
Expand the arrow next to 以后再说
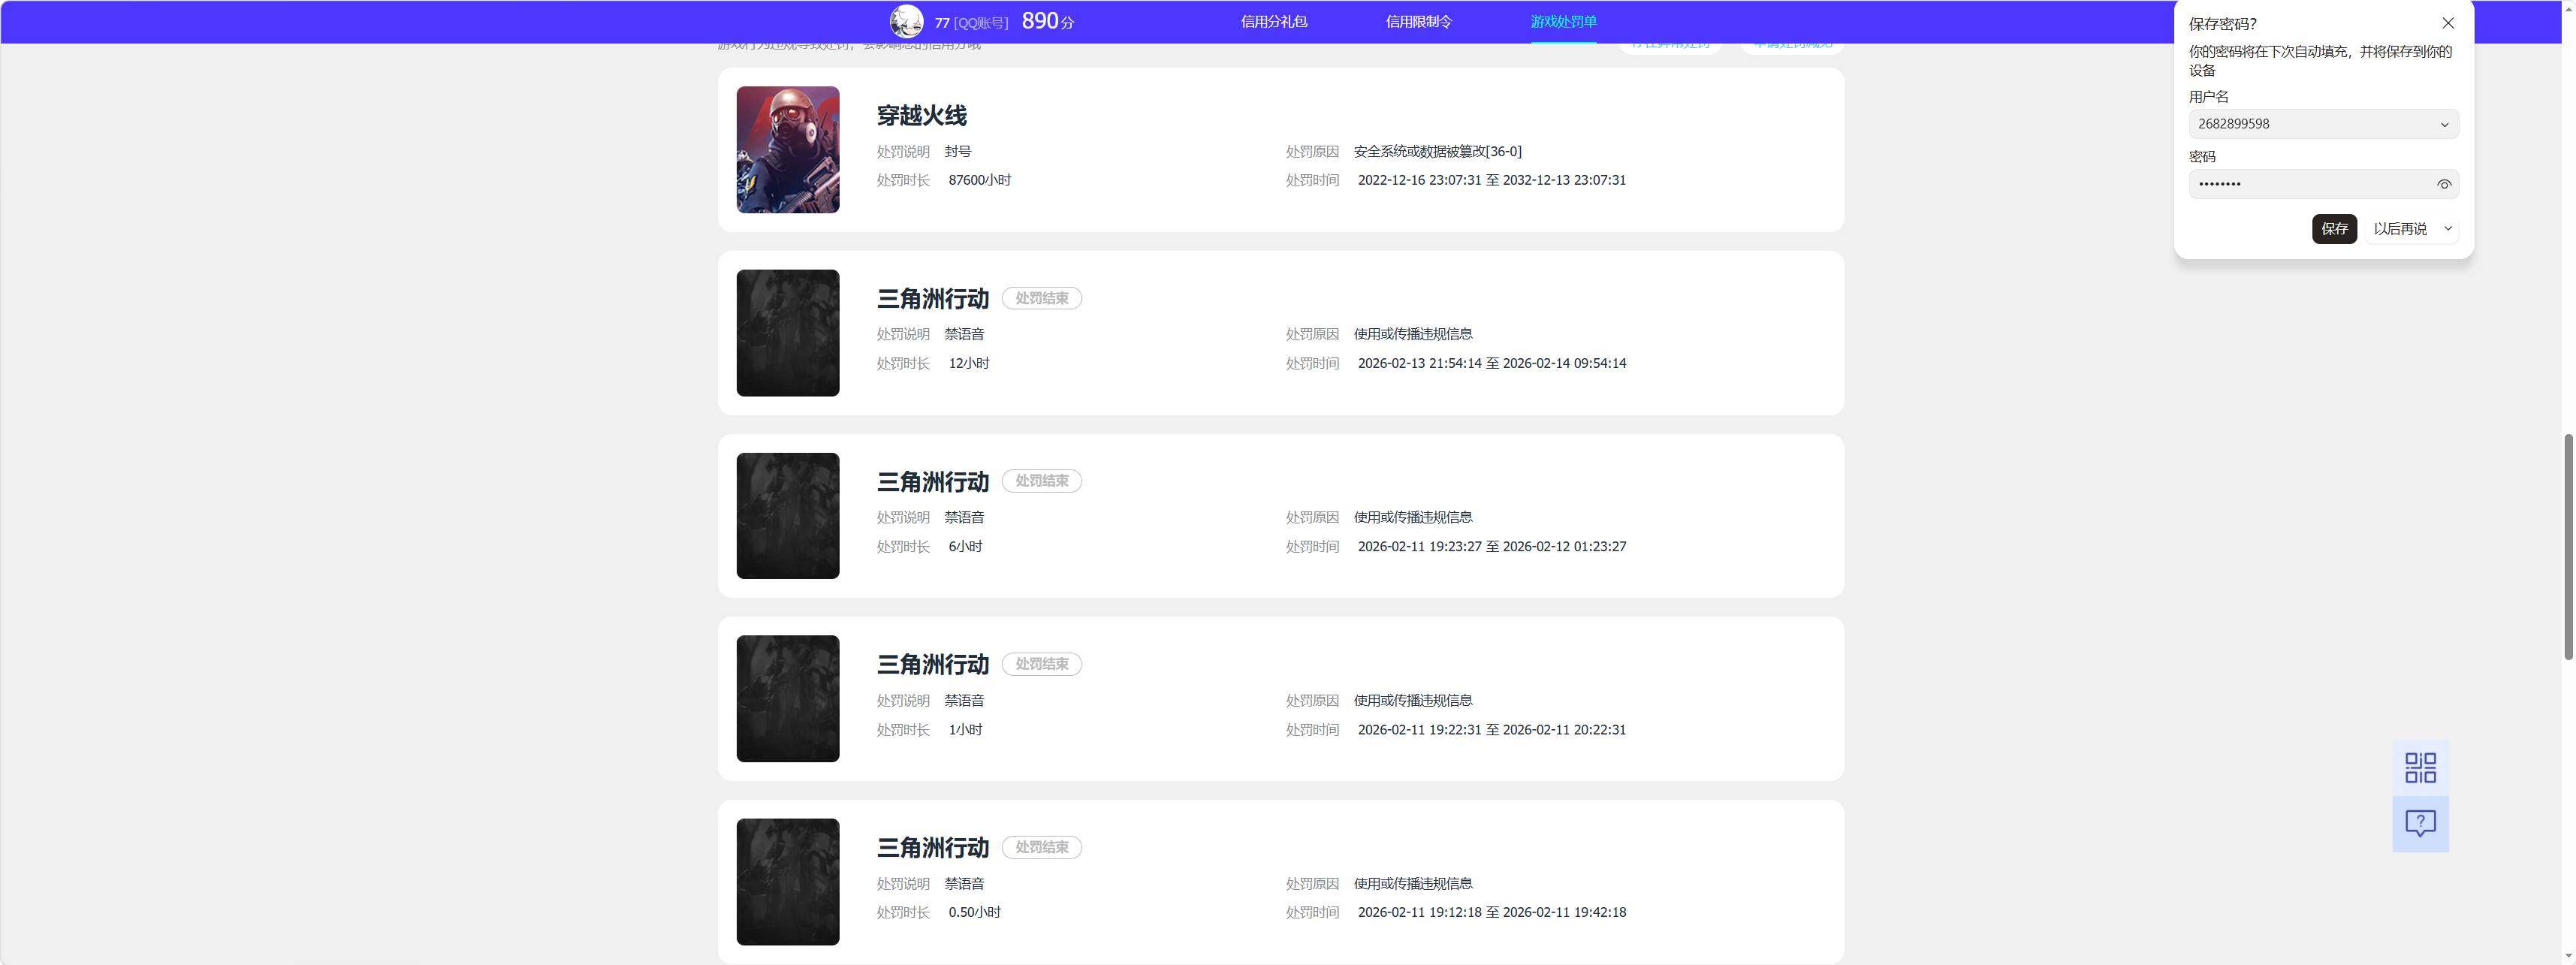[2448, 229]
